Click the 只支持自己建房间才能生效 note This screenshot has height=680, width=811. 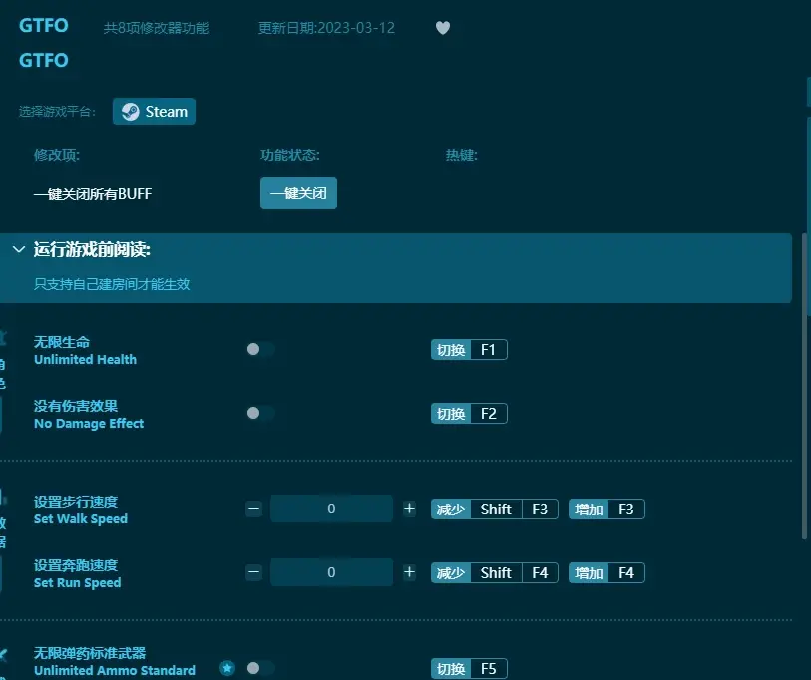click(x=112, y=284)
